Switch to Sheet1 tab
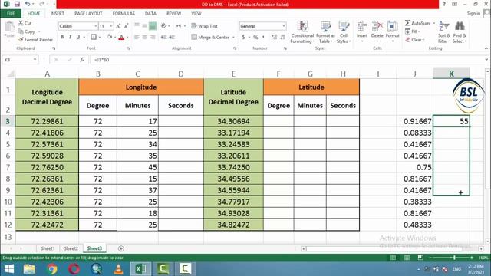Viewport: 491px width, 276px height. pos(48,248)
